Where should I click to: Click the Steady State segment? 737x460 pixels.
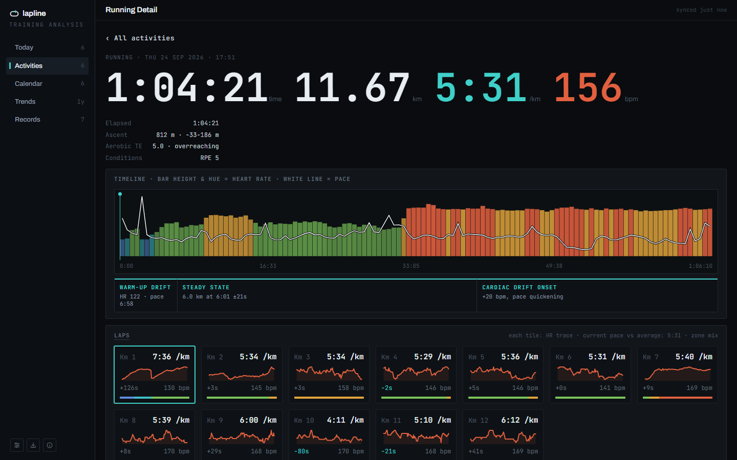[x=327, y=295]
